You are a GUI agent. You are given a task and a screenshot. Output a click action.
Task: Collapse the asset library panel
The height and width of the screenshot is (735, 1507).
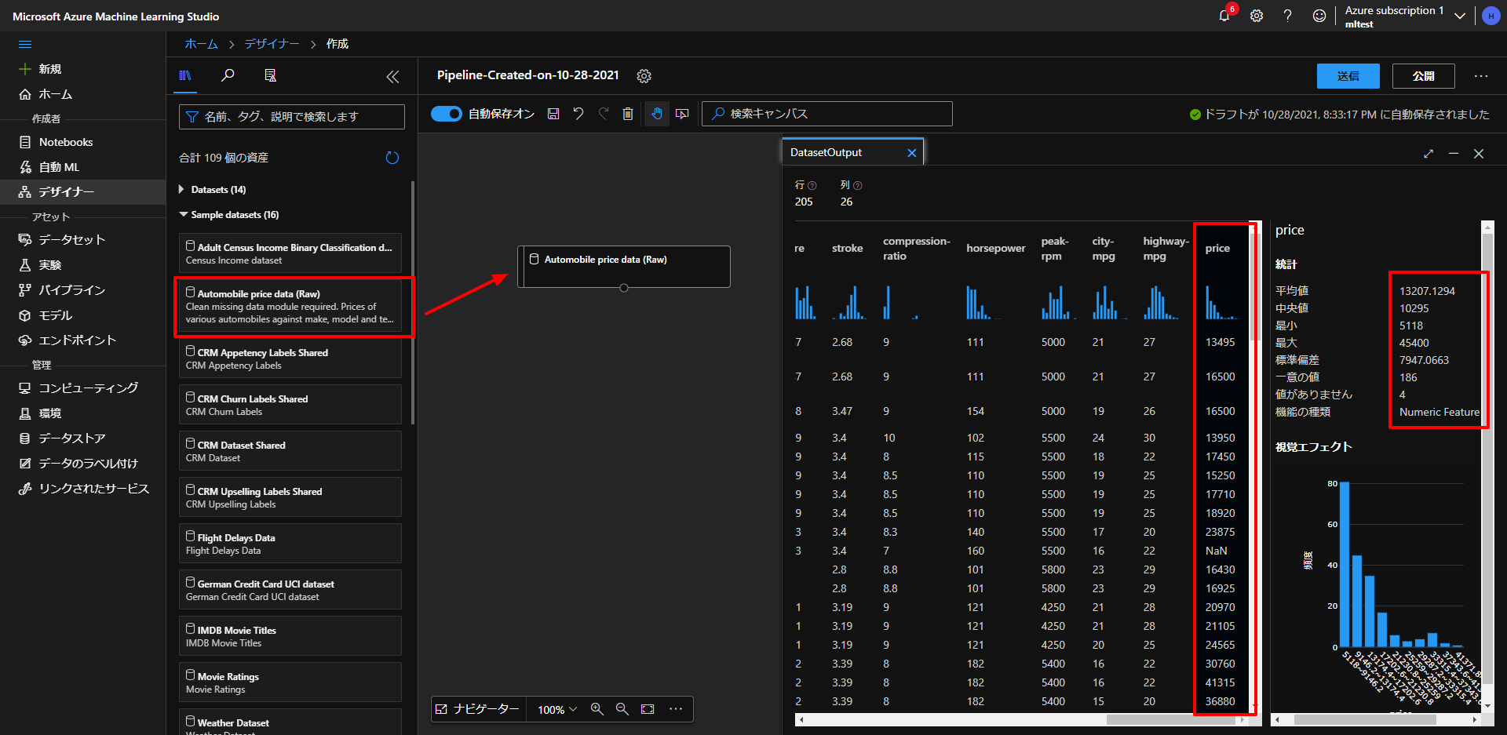(x=392, y=76)
